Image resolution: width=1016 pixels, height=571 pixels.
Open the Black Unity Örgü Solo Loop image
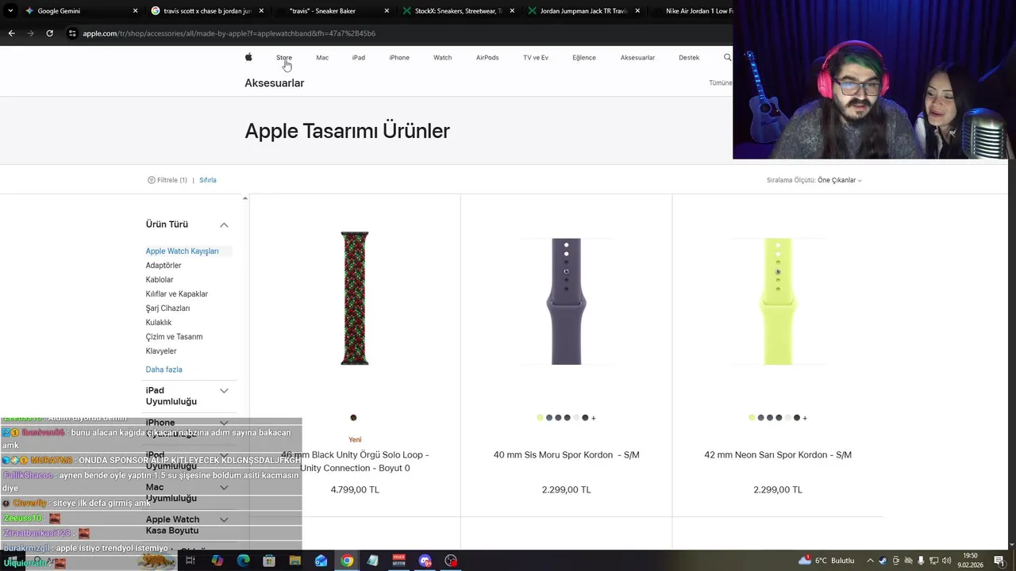[355, 298]
